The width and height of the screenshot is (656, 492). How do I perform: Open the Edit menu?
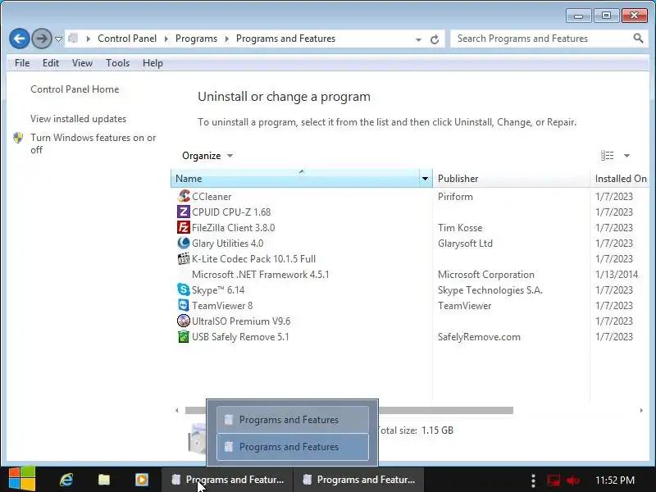point(51,63)
